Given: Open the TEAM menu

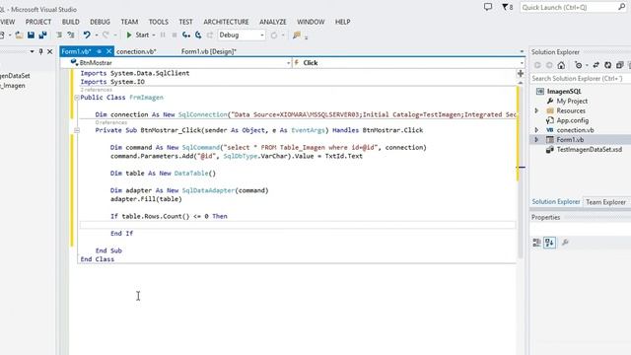Looking at the screenshot, I should point(129,22).
